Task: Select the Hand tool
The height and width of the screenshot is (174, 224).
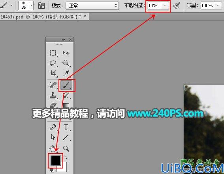Action: click(x=53, y=148)
